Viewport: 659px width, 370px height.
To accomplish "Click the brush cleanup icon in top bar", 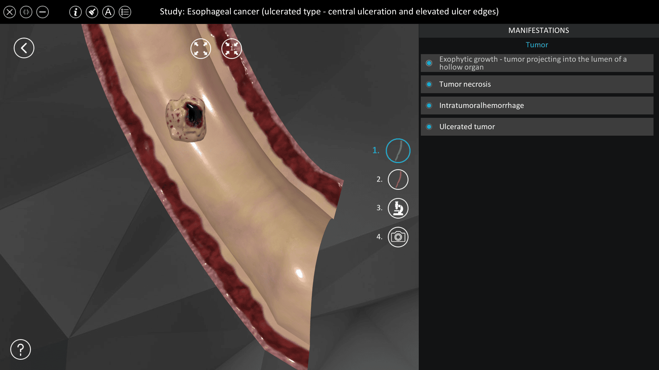I will pos(92,12).
